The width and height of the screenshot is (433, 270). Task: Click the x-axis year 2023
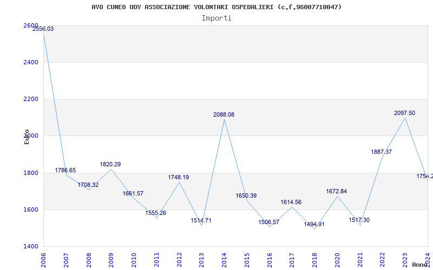tap(405, 260)
